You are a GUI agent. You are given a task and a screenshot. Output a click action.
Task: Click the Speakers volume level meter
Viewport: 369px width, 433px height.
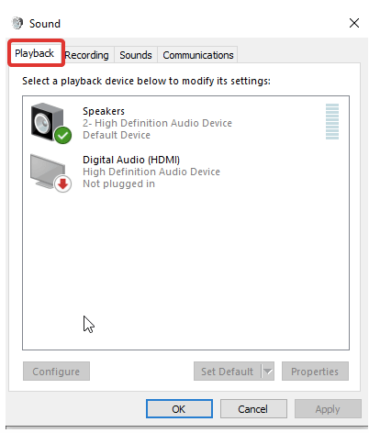[332, 121]
